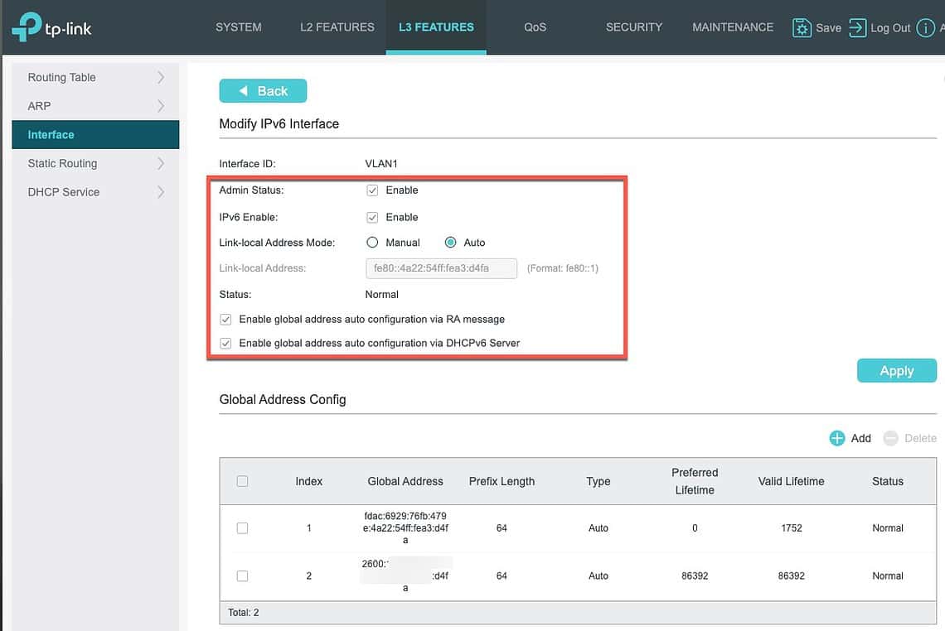Uncheck global address auto configuration via RA message

(225, 319)
